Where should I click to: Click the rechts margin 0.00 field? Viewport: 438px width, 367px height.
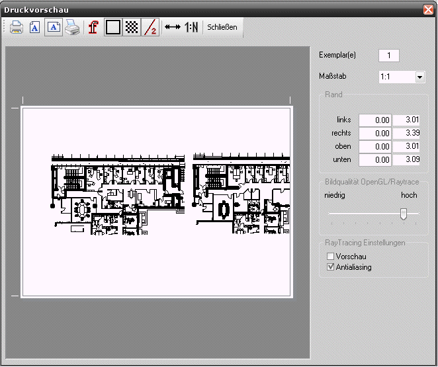click(375, 134)
